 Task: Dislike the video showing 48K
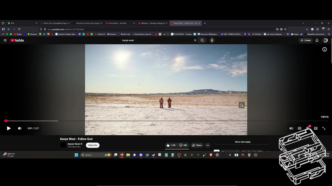point(183,145)
